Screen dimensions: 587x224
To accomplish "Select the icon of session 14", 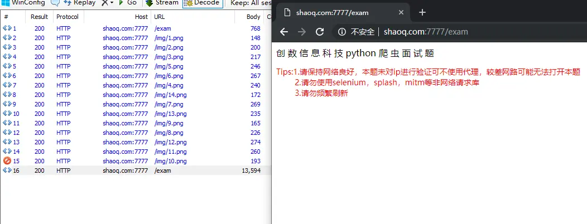I will click(7, 152).
